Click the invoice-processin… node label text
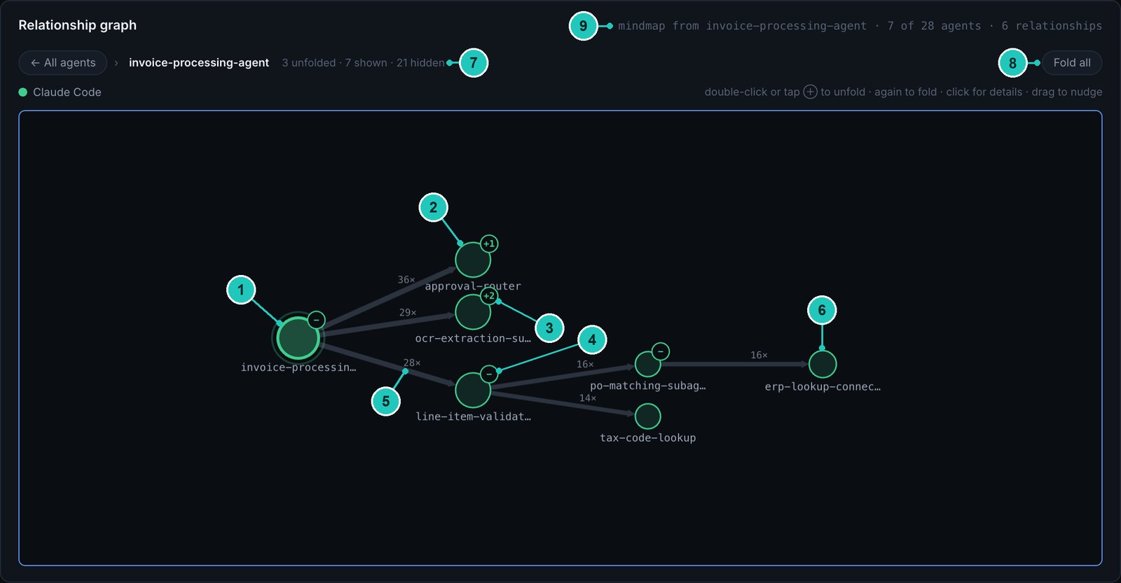Screen dimensions: 1121x583 click(298, 367)
